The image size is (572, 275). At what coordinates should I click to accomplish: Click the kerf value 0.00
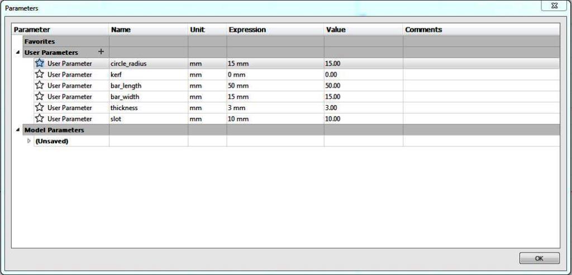coord(363,74)
